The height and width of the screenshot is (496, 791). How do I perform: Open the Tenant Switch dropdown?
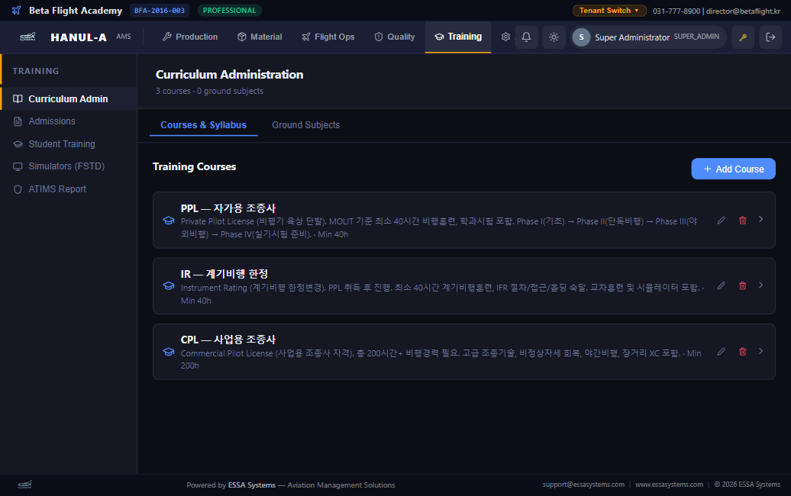[x=609, y=11]
